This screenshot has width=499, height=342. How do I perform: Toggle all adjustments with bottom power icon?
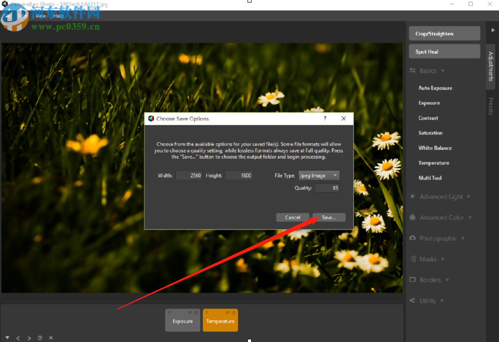point(40,338)
